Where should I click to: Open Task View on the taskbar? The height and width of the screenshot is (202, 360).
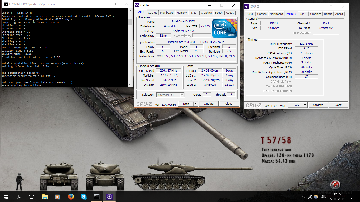[x=32, y=197]
